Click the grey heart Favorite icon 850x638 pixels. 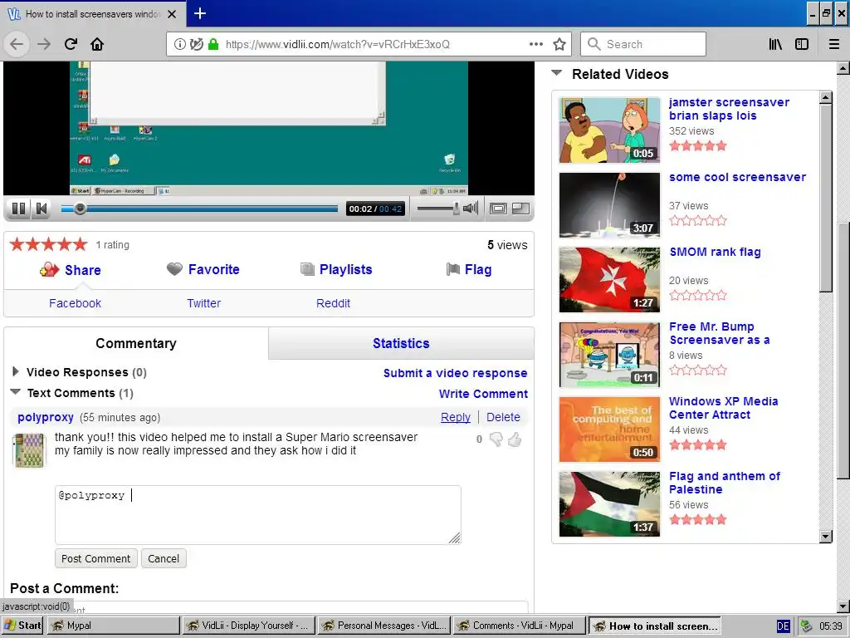point(174,269)
